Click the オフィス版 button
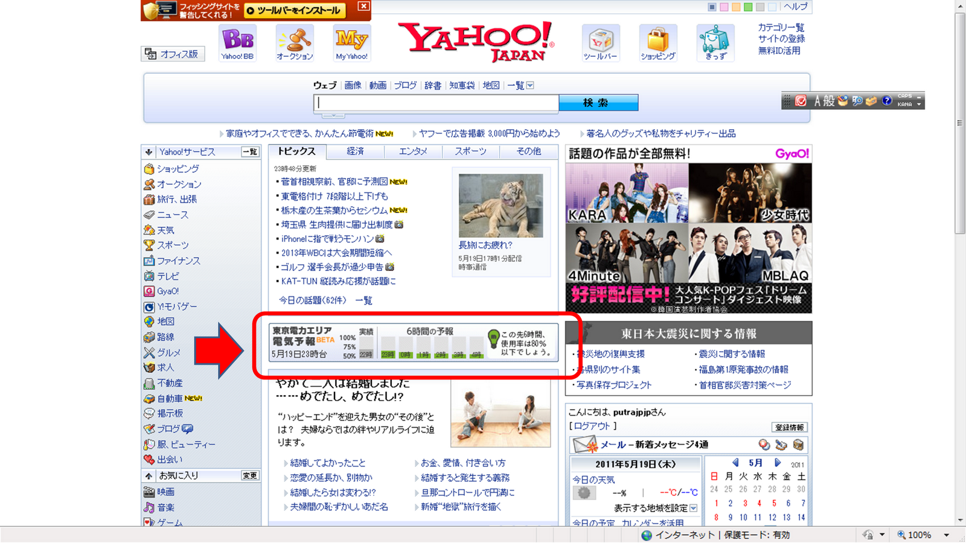The image size is (966, 543). point(173,54)
